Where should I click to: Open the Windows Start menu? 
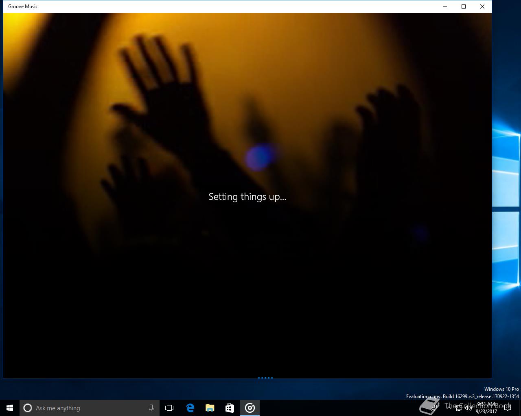click(x=10, y=408)
